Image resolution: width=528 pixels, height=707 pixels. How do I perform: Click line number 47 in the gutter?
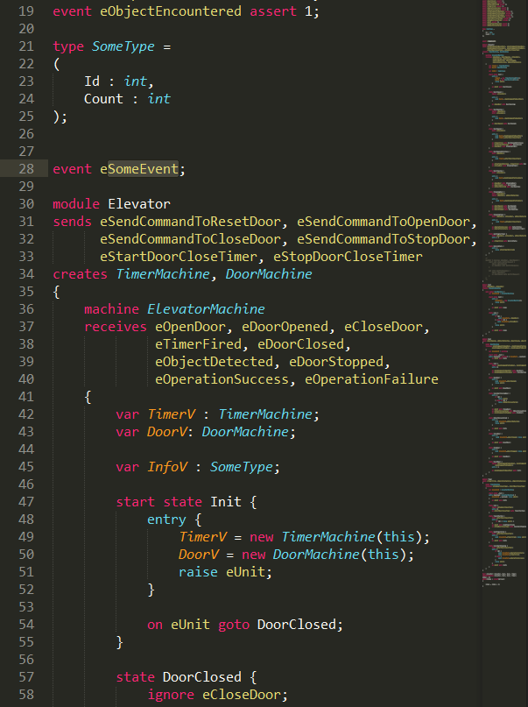pos(25,502)
